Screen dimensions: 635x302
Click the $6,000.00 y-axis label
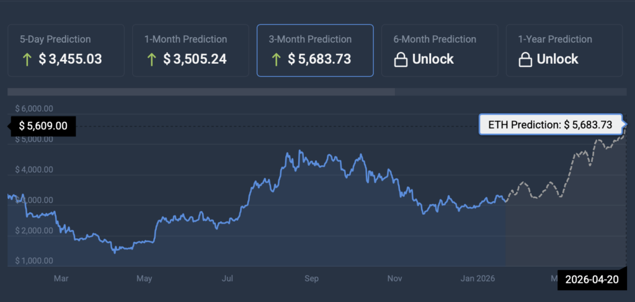coord(34,109)
